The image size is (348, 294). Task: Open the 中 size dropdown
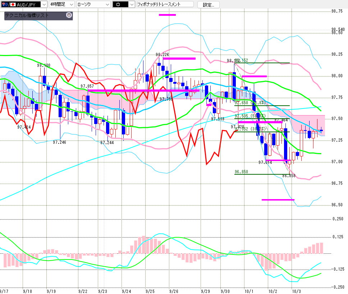coord(131,4)
